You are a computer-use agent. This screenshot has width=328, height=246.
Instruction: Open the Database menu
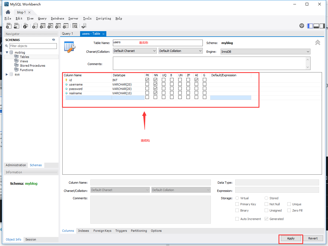[58, 18]
